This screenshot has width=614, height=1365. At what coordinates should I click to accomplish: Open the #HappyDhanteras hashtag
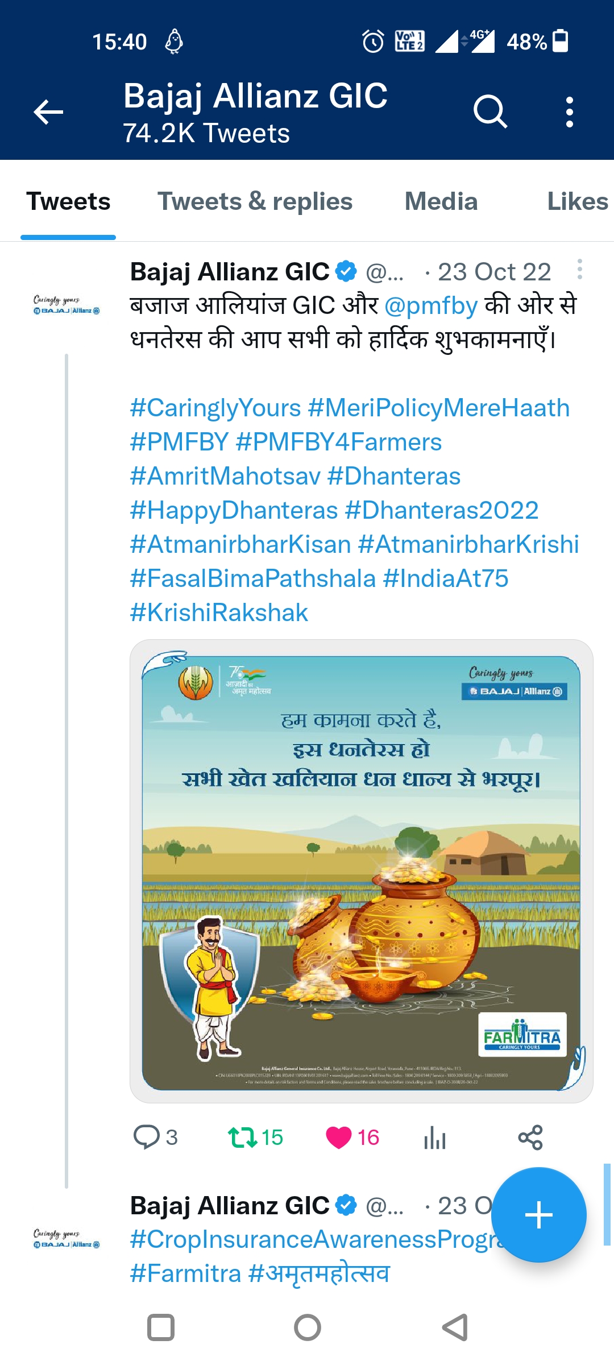click(x=234, y=510)
